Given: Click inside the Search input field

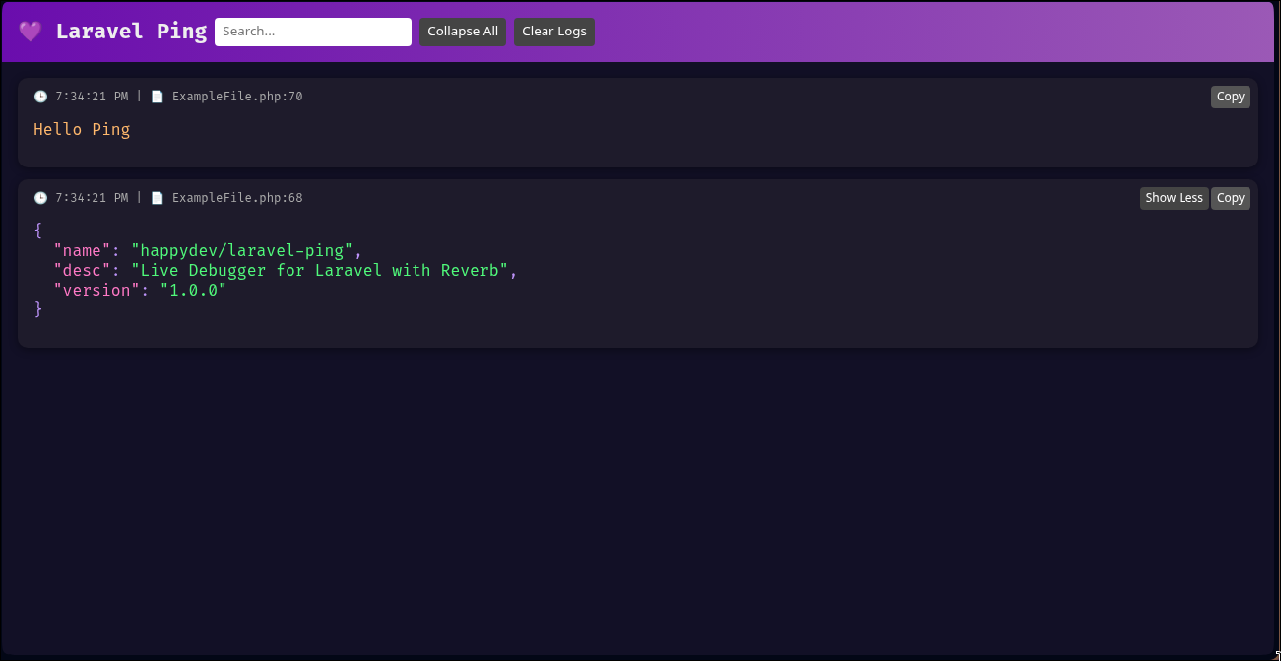Looking at the screenshot, I should pyautogui.click(x=312, y=32).
